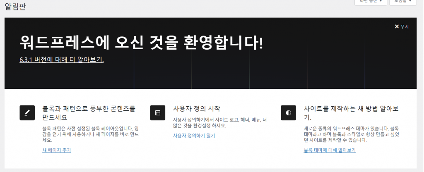
Task: Dismiss the welcome panel with ✕ 무시
Action: pos(402,26)
